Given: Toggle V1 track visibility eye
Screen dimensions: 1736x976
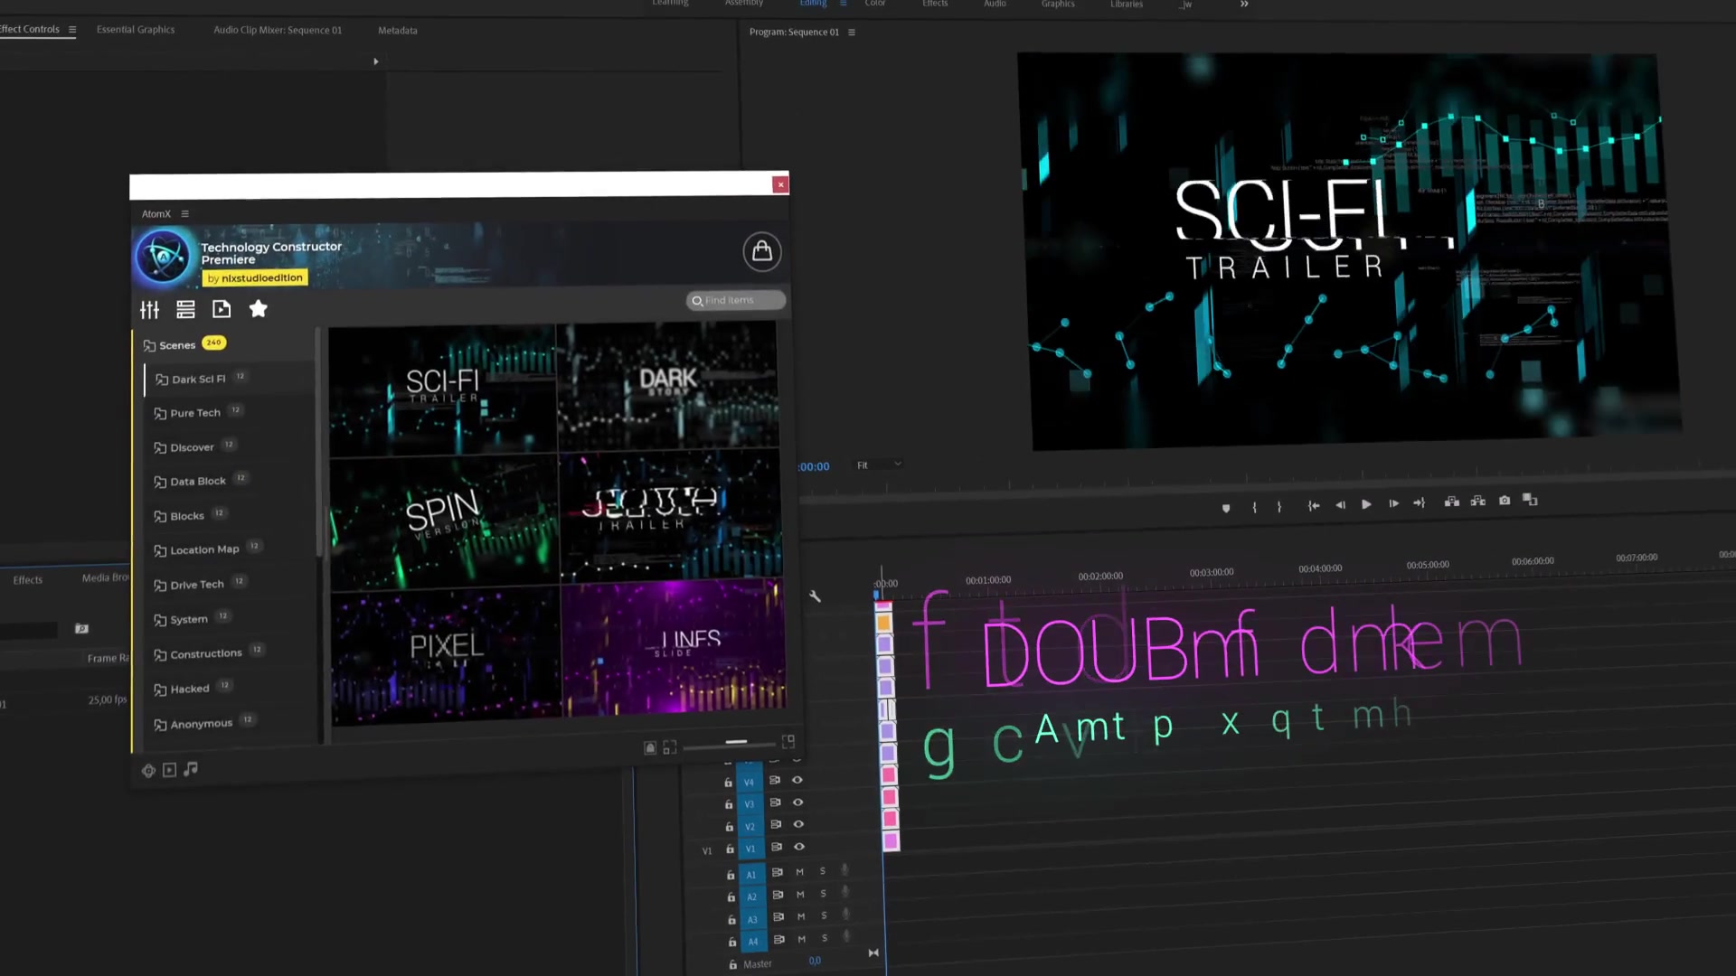Looking at the screenshot, I should (799, 847).
